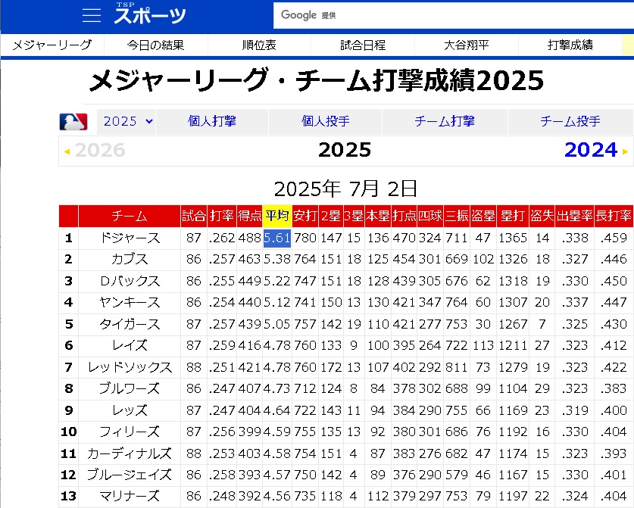Sort by the highlighted 平均 column header
The width and height of the screenshot is (634, 508).
pyautogui.click(x=277, y=216)
